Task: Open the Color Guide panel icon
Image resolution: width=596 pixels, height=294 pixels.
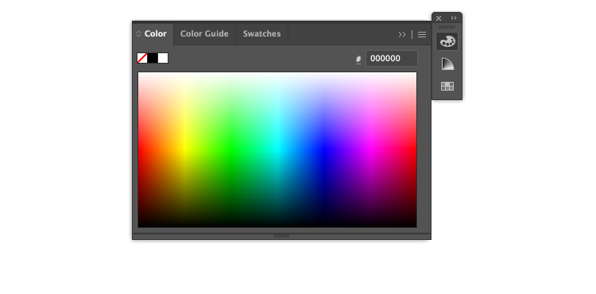Action: point(447,64)
